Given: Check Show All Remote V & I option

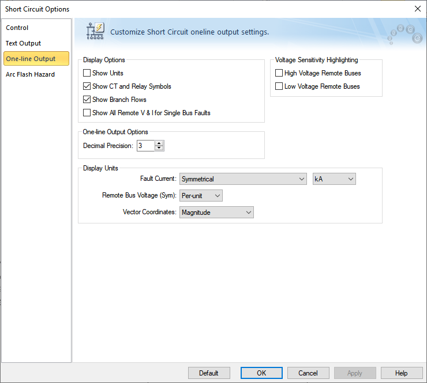Looking at the screenshot, I should click(87, 113).
